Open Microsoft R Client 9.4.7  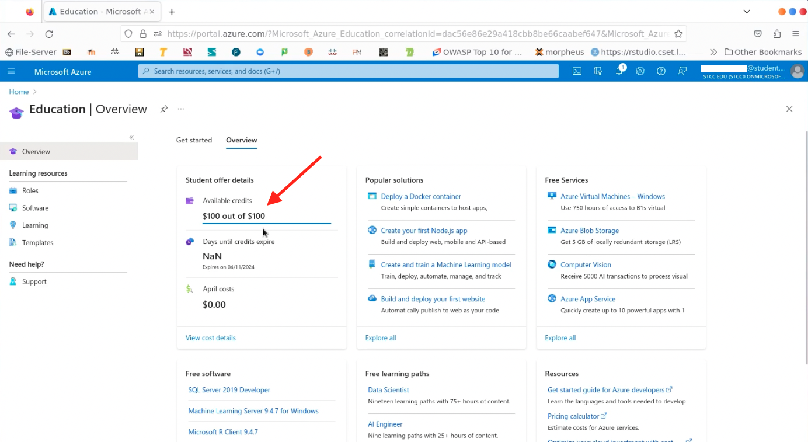click(223, 432)
